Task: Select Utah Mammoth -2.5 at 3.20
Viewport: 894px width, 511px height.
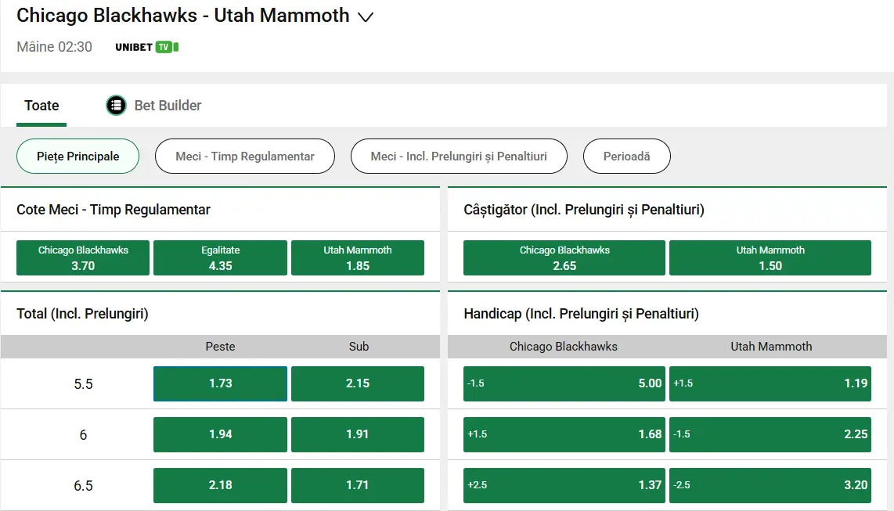Action: (x=770, y=485)
